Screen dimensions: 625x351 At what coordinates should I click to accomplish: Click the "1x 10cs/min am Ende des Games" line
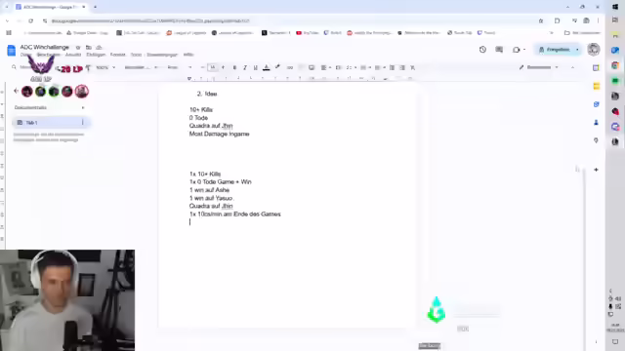click(234, 214)
